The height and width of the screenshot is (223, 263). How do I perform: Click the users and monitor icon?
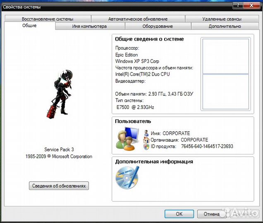pyautogui.click(x=128, y=139)
